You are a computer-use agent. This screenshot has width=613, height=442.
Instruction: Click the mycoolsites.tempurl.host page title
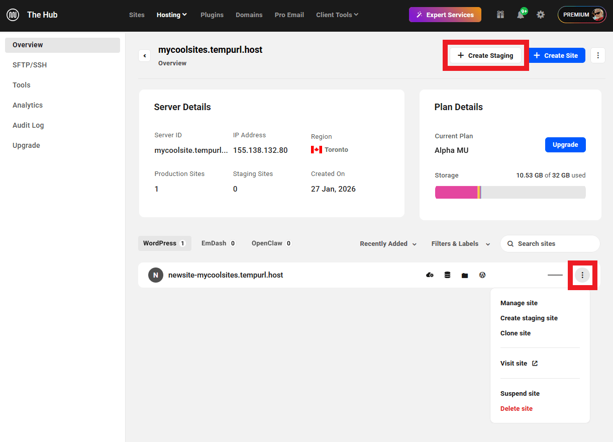pyautogui.click(x=211, y=50)
